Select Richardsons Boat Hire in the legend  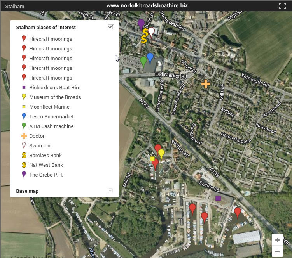tap(54, 88)
